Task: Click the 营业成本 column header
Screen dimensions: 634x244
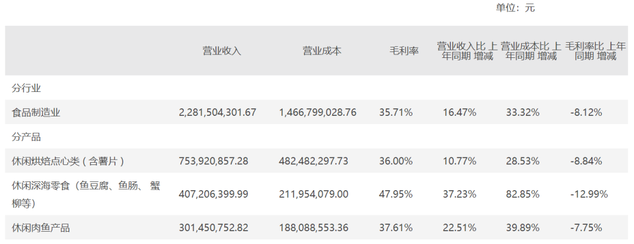Action: 322,51
